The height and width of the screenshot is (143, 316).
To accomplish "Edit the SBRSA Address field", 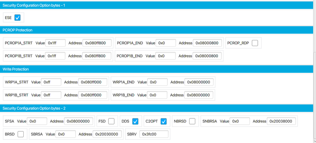I will tap(107, 134).
